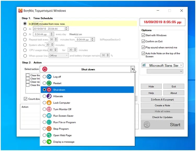This screenshot has width=196, height=151.
Task: Click the orange Stop Program icon
Action: (49, 129)
